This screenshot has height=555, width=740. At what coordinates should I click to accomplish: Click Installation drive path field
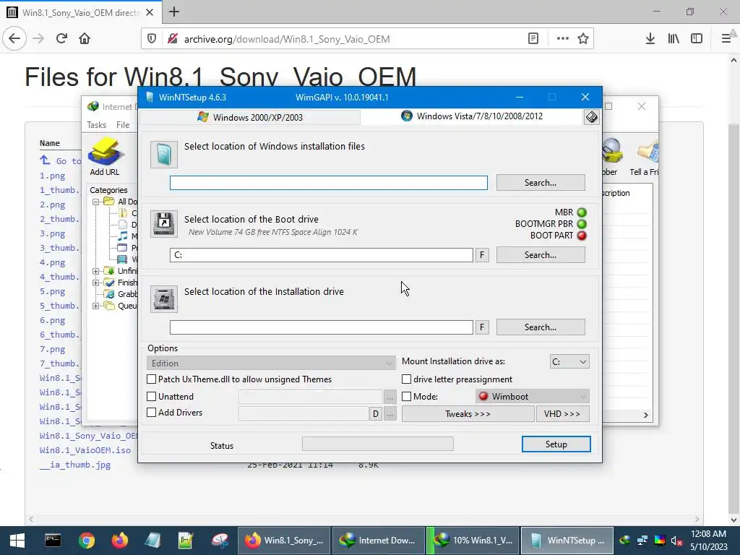coord(322,327)
